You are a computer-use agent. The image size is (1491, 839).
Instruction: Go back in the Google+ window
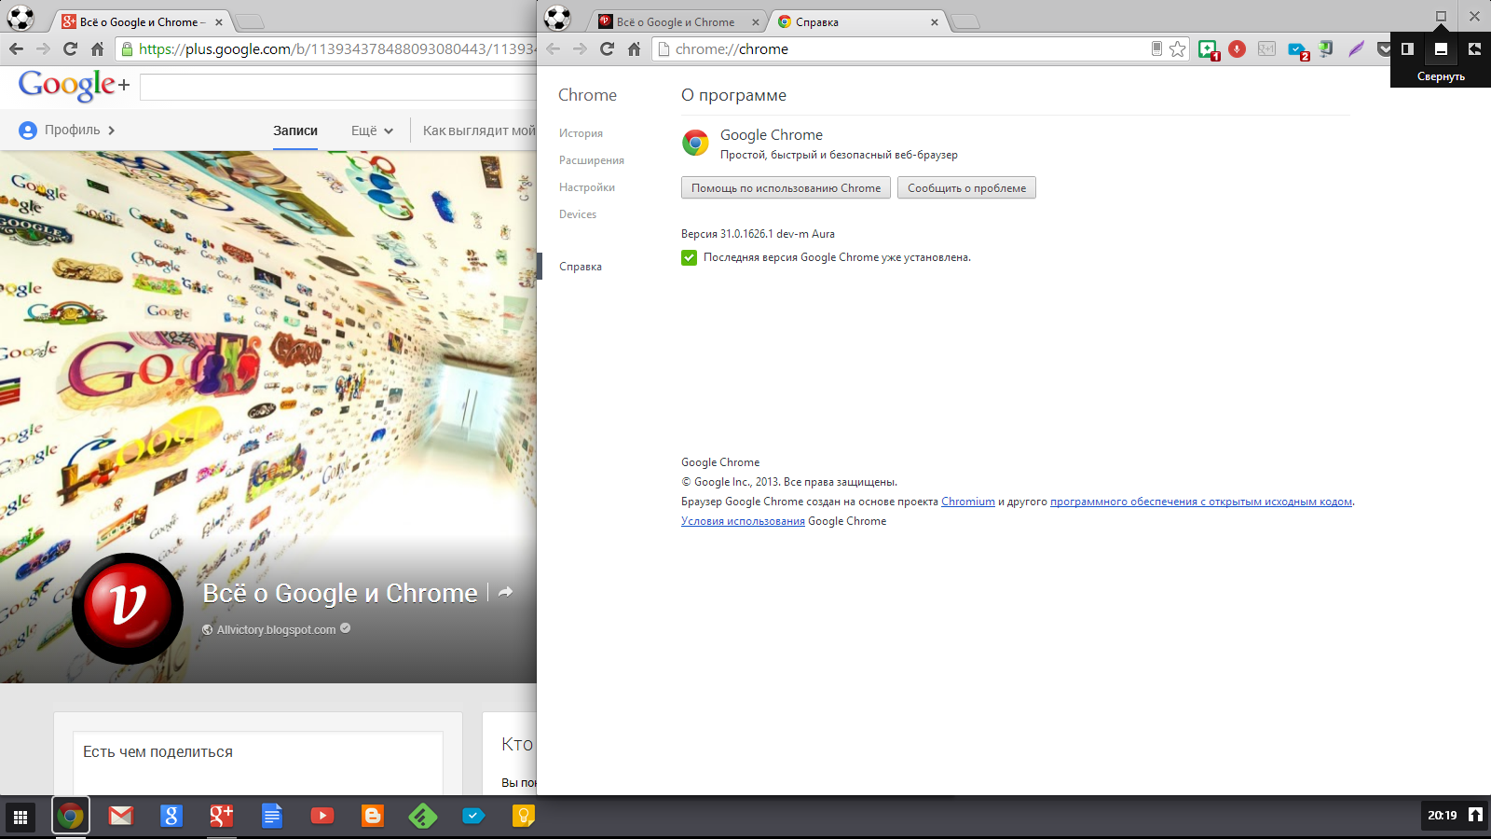16,48
